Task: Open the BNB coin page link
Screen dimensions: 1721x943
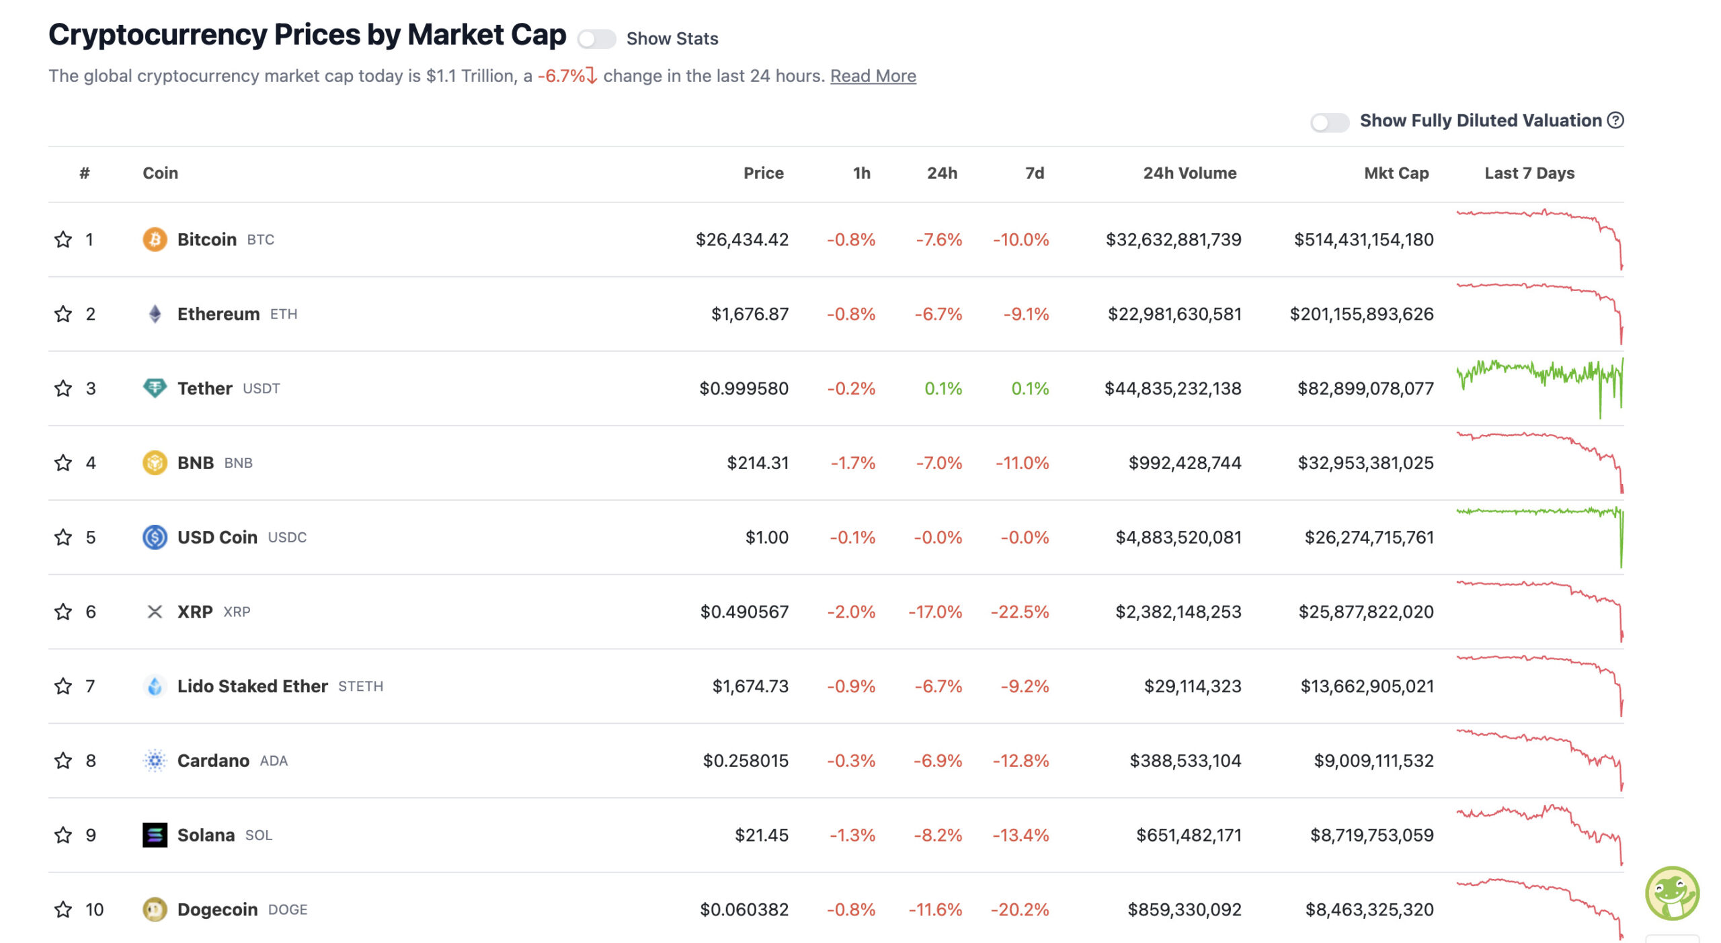Action: (195, 463)
